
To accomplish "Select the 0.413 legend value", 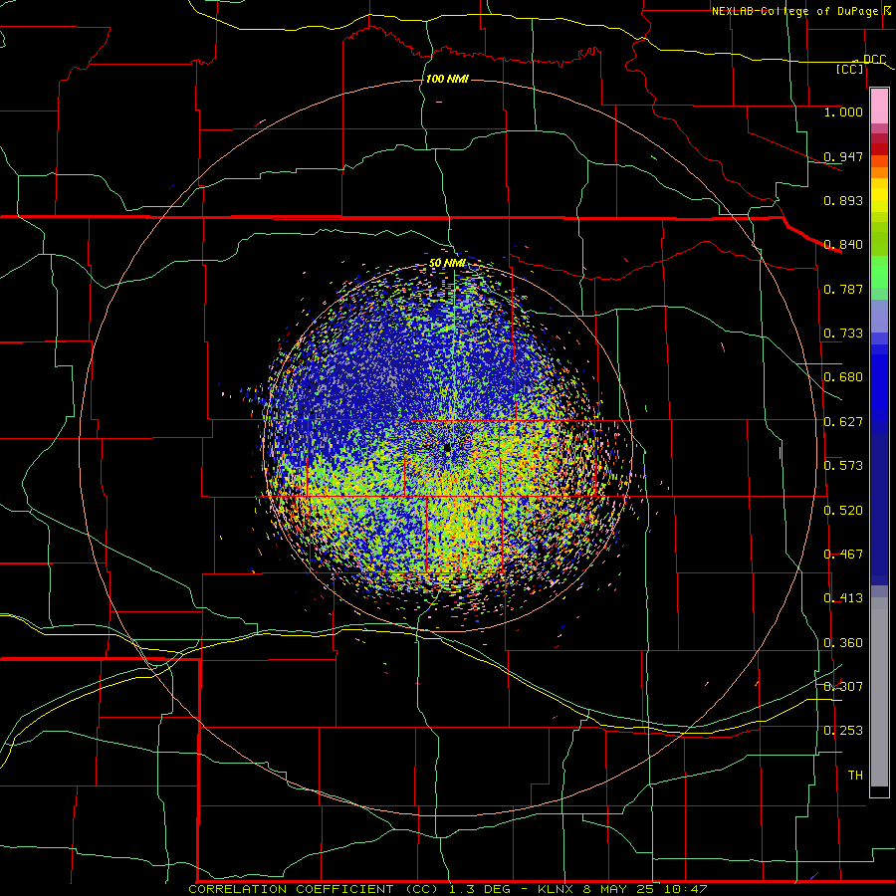I will 843,598.
